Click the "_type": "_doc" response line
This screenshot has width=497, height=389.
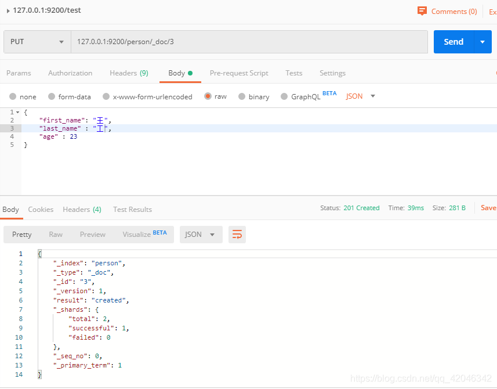coord(84,272)
